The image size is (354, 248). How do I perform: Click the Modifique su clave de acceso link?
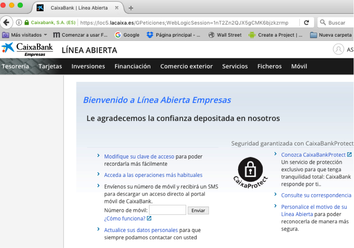[x=139, y=157]
